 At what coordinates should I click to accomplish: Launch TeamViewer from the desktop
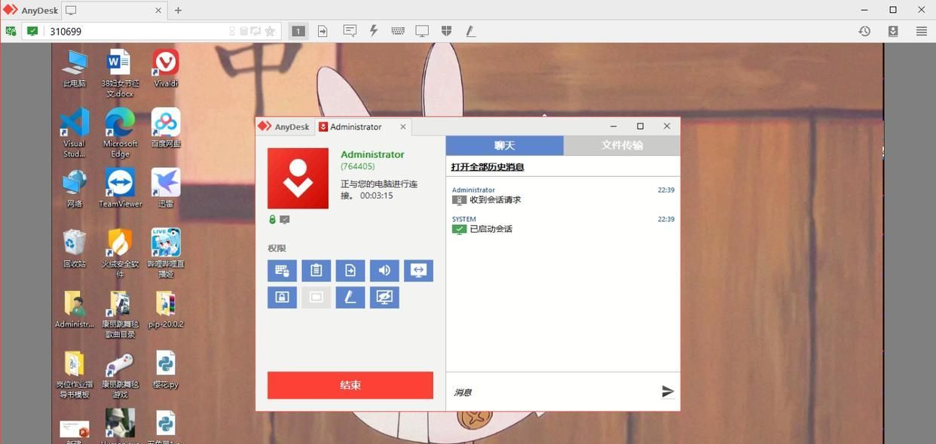(120, 189)
